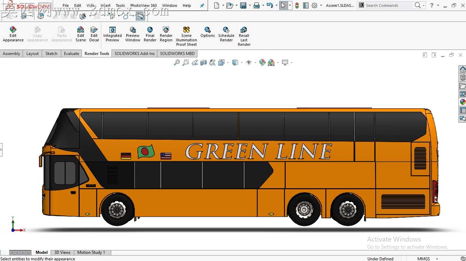The height and width of the screenshot is (261, 466).
Task: Print the current document
Action: pyautogui.click(x=256, y=5)
